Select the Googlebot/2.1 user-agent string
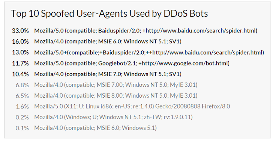 [132, 63]
